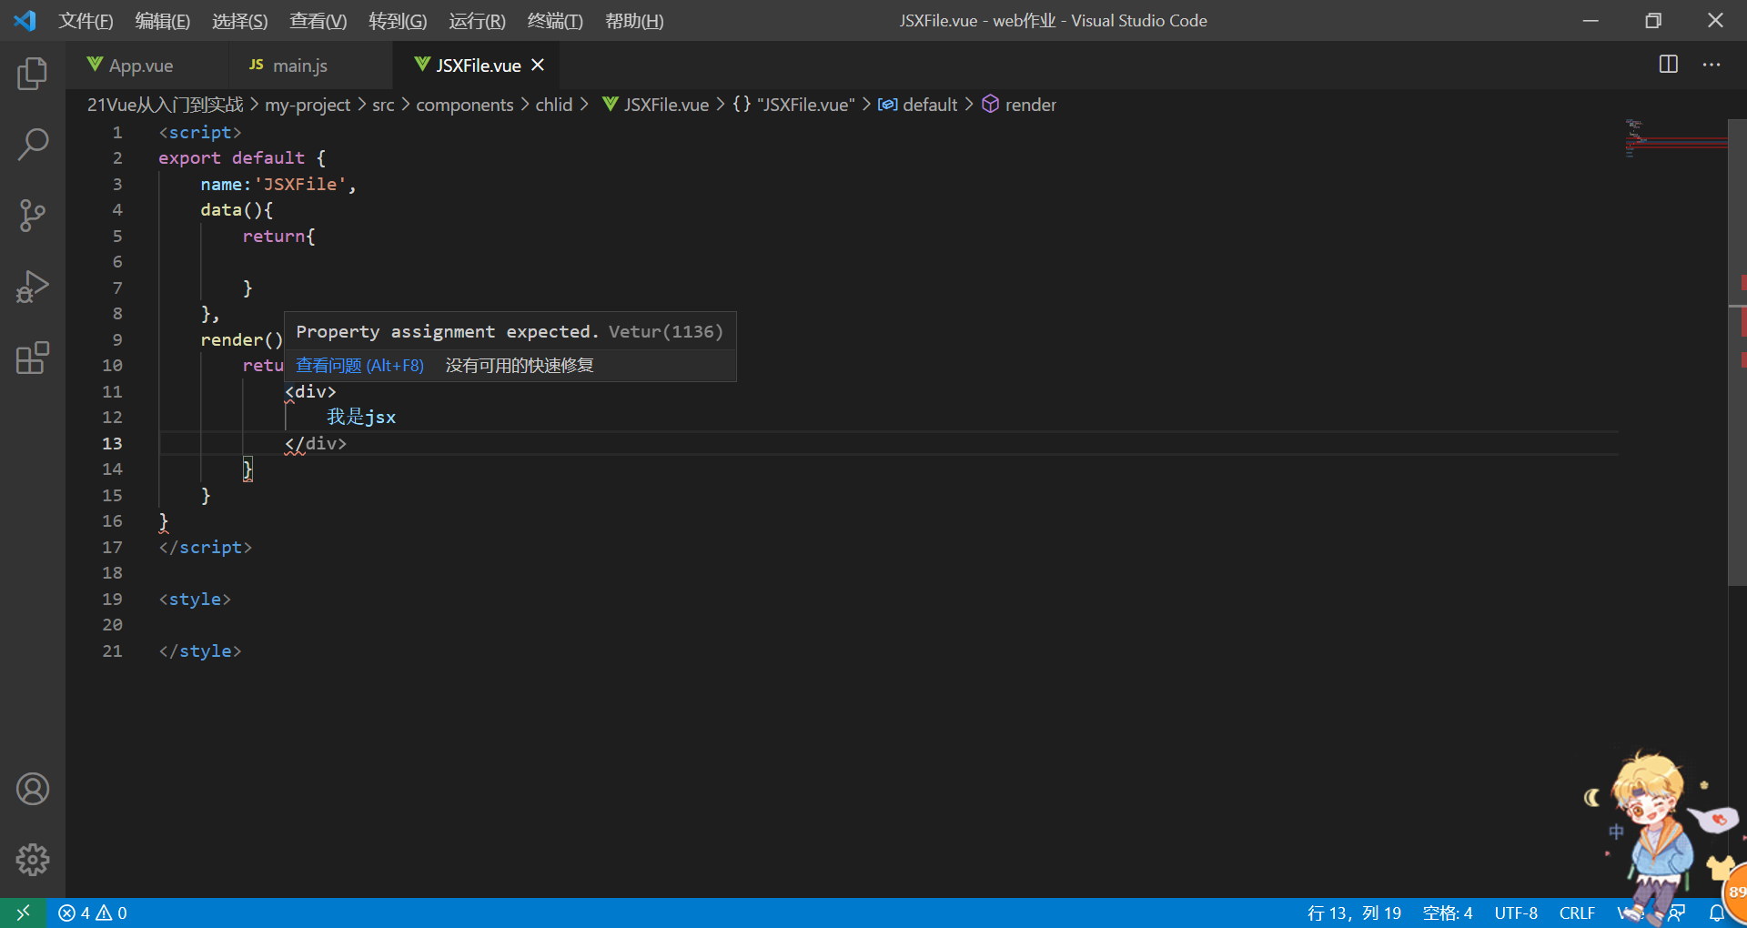Change line ending via CRLF
The width and height of the screenshot is (1747, 928).
(1577, 913)
